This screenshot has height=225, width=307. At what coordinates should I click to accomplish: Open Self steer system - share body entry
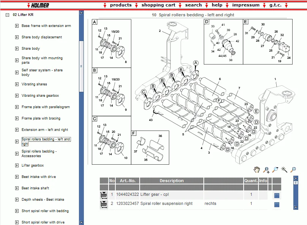coord(42,72)
